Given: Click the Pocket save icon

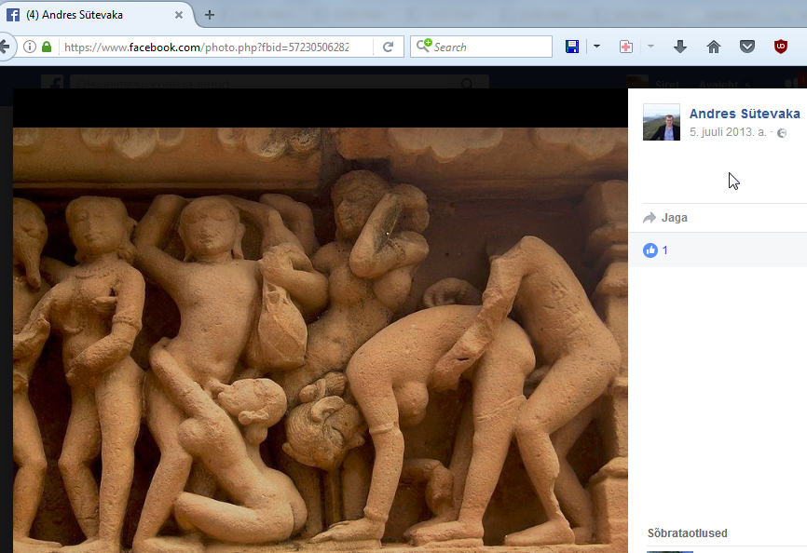Looking at the screenshot, I should point(746,47).
